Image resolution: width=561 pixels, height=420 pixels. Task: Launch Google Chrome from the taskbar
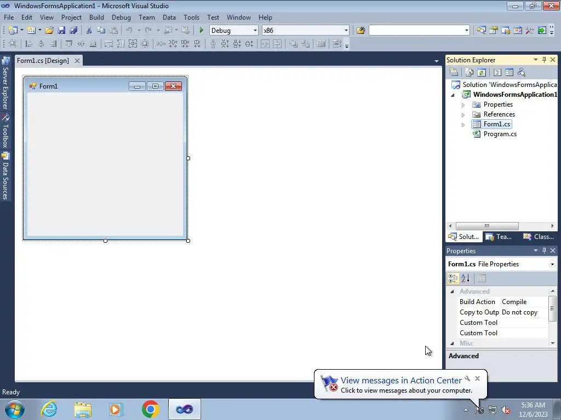pos(150,409)
